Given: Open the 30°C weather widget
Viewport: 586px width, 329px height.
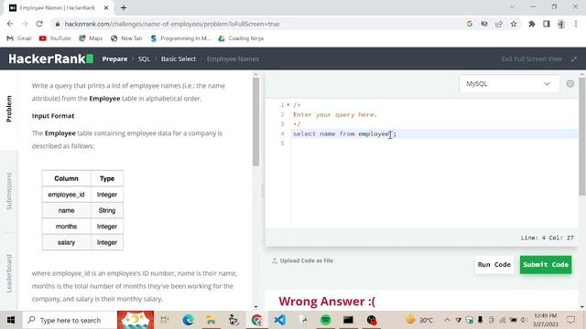Looking at the screenshot, I should [x=419, y=320].
